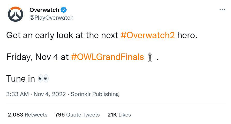
Task: Click the blue verified checkmark badge
Action: point(64,10)
